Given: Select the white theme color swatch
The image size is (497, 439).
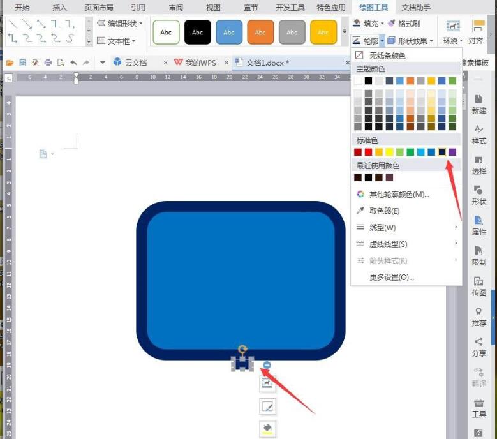Looking at the screenshot, I should [358, 81].
